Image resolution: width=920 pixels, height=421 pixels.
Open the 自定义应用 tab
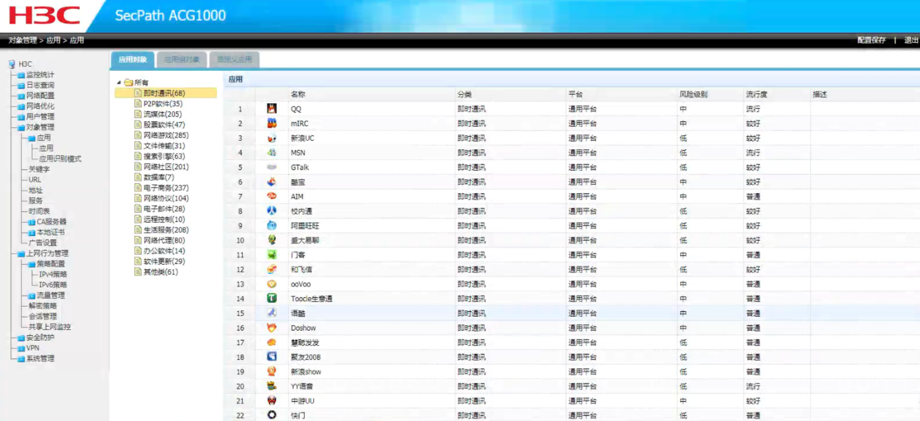234,60
